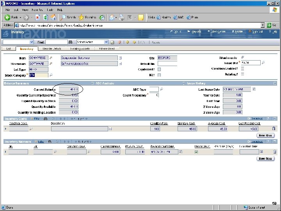Open the File menu
The height and width of the screenshot is (211, 281).
coord(8,10)
